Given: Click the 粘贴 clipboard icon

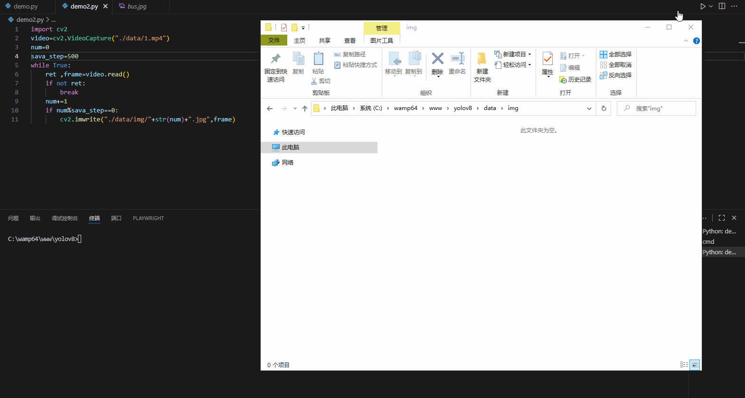Looking at the screenshot, I should pos(318,59).
